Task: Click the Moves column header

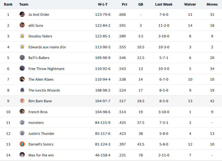Action: tap(212, 4)
